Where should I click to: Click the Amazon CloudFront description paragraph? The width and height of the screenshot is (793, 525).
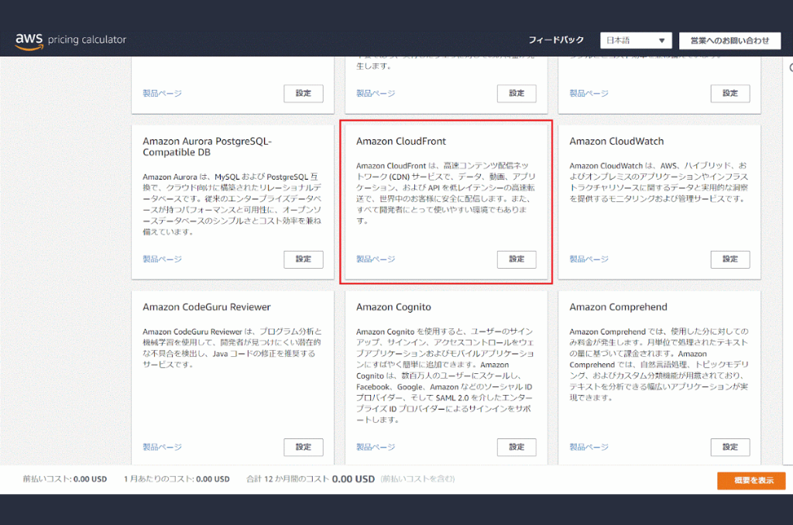pyautogui.click(x=445, y=194)
